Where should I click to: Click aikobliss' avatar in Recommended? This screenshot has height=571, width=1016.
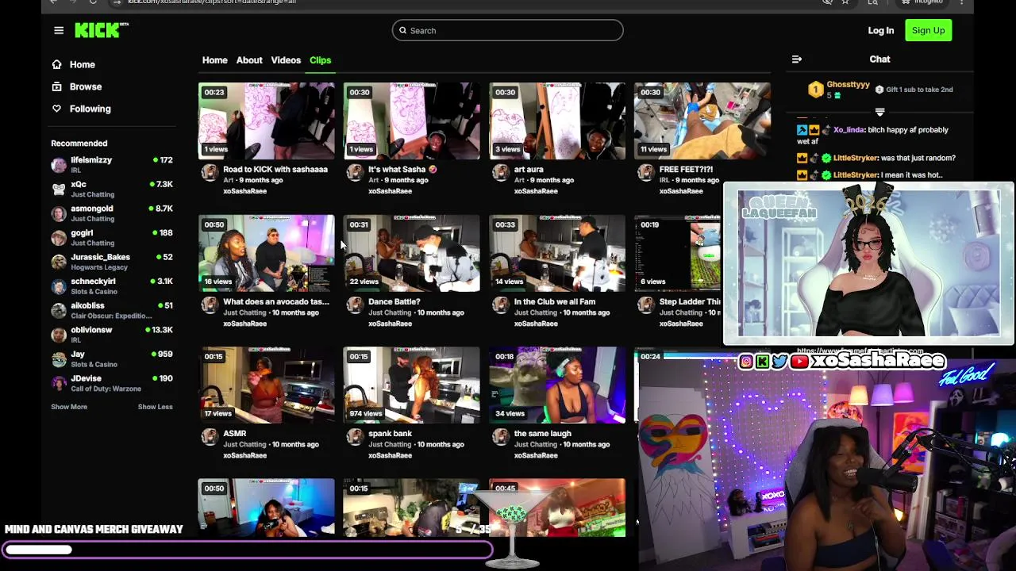[x=59, y=310]
